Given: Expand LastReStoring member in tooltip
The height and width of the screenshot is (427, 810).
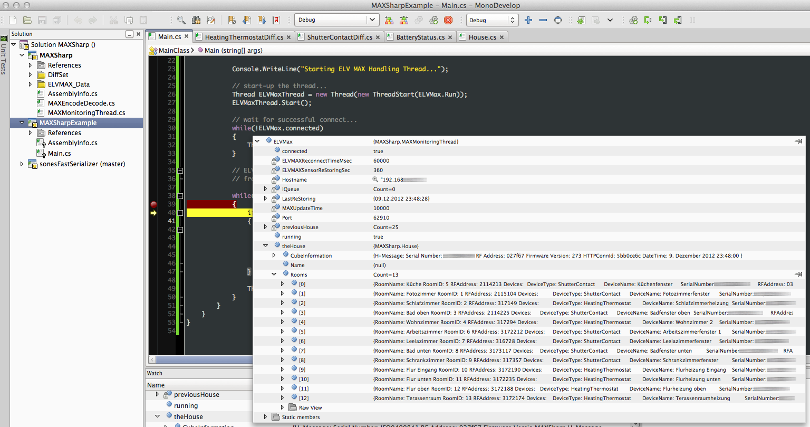Looking at the screenshot, I should [265, 198].
